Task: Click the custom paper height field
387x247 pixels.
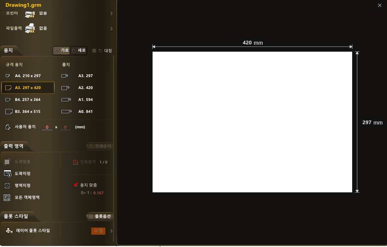Action: click(65, 127)
